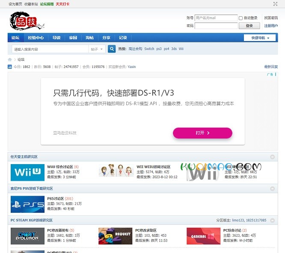Open WII WIIU游戏讨论区 board link
The width and height of the screenshot is (285, 253).
click(154, 167)
